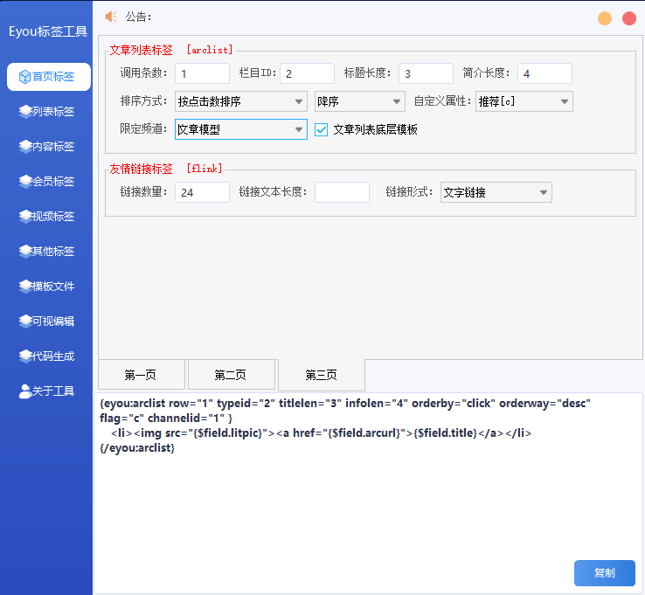Go to 可视编辑 in sidebar
Screen dimensions: 645x595
pos(49,322)
